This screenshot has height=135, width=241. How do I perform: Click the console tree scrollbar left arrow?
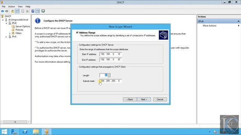coord(2,122)
